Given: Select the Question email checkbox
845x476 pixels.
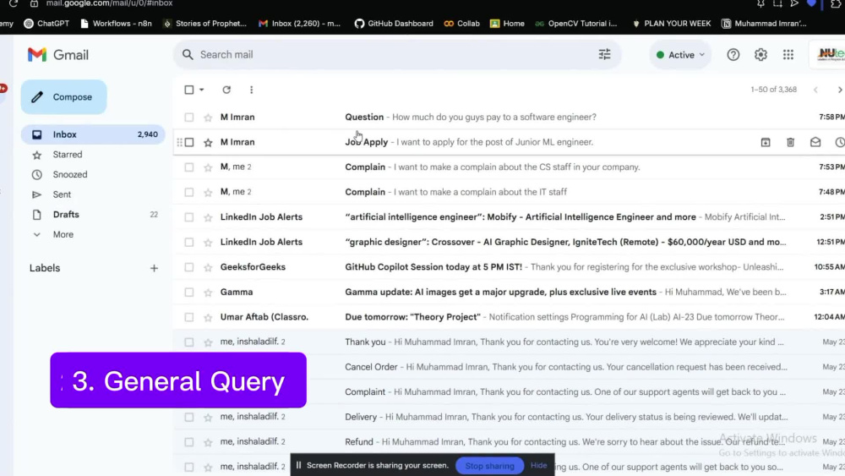Looking at the screenshot, I should point(188,117).
